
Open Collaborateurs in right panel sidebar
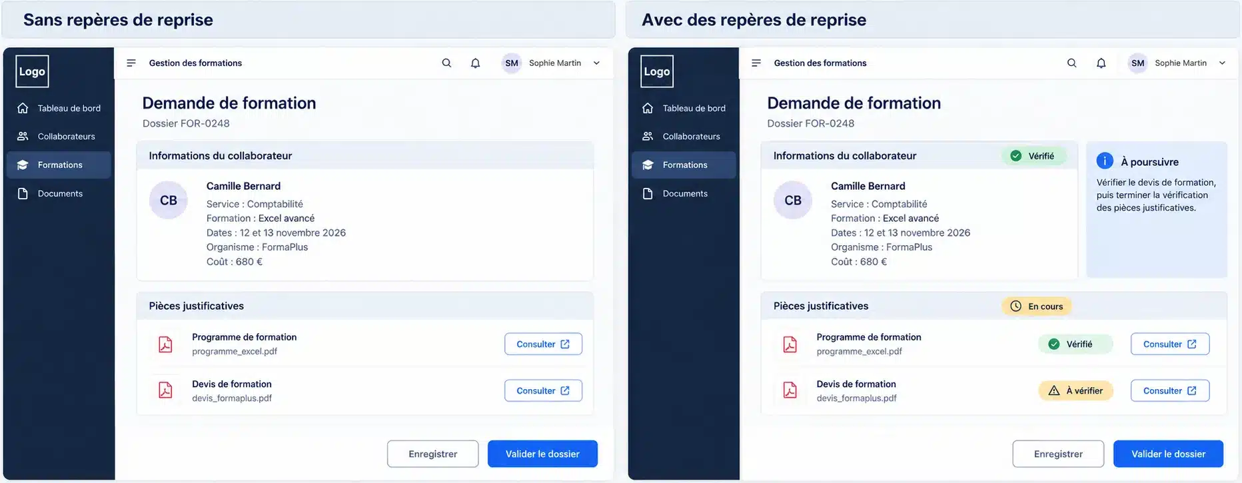coord(684,137)
